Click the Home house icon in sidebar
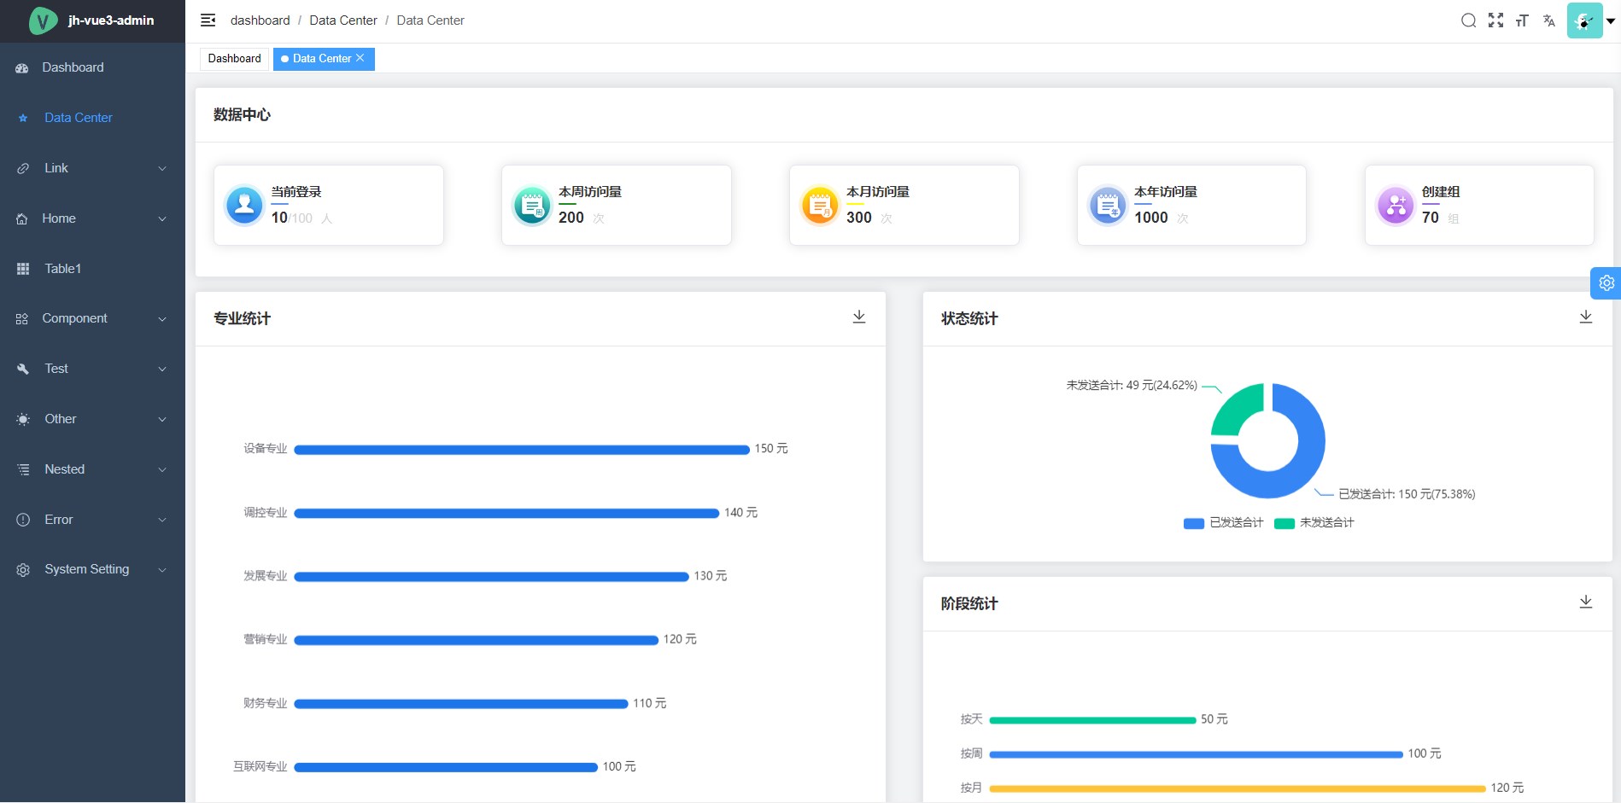 pyautogui.click(x=22, y=218)
